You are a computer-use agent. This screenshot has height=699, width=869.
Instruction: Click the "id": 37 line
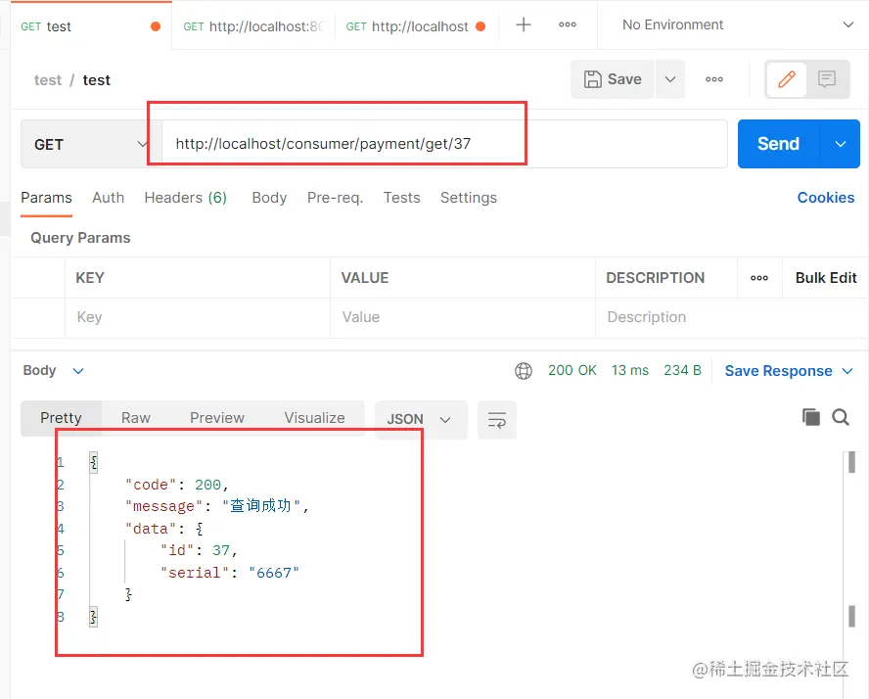click(199, 550)
